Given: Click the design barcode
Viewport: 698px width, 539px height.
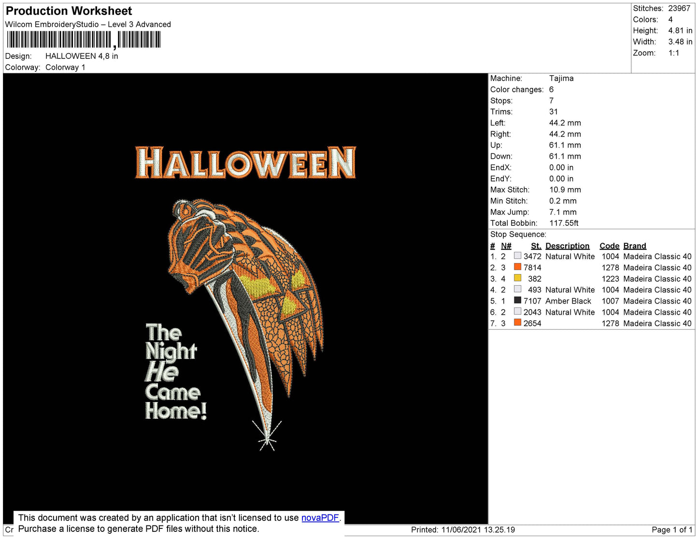Looking at the screenshot, I should point(84,40).
